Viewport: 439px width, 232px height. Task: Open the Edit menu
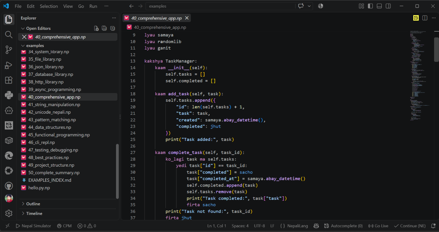click(x=31, y=6)
